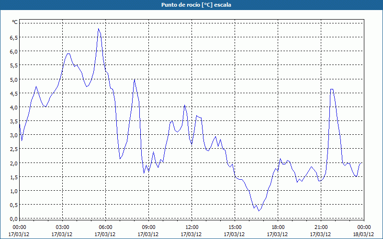The image size is (383, 239).
Task: Click the 0,0 y-axis value
Action: tap(13, 219)
